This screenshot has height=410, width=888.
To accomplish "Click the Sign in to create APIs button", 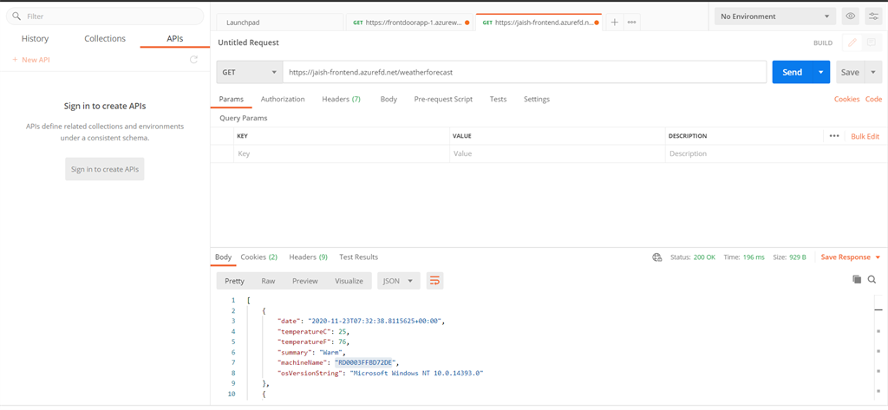I will pos(105,169).
